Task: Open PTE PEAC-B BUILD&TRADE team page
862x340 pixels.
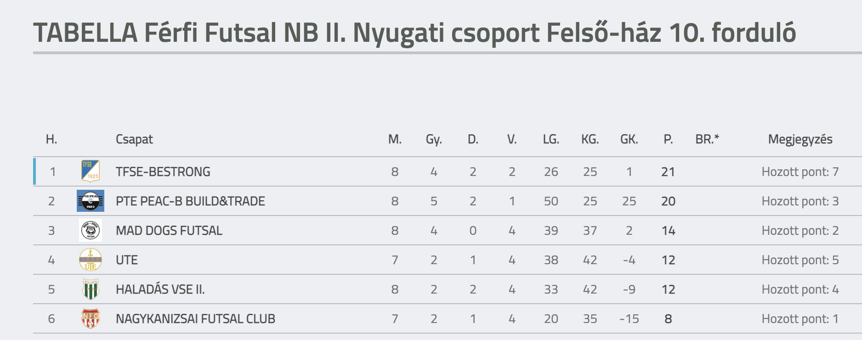Action: pyautogui.click(x=190, y=201)
